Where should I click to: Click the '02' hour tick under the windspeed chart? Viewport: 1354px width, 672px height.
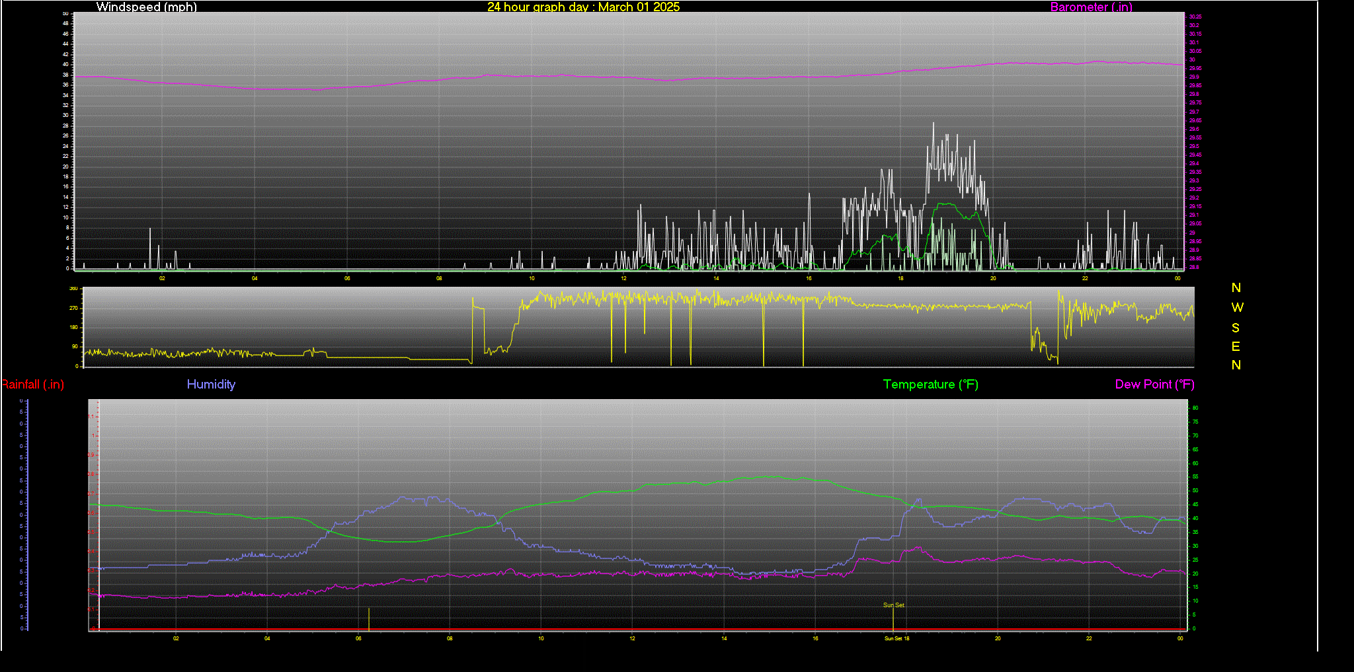click(x=162, y=278)
